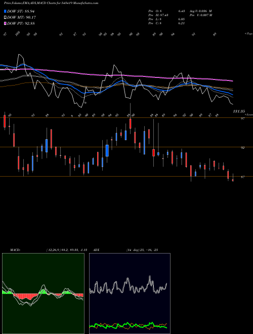This screenshot has height=334, width=253.
Task: Click the MACD panel heading
Action: click(x=15, y=250)
